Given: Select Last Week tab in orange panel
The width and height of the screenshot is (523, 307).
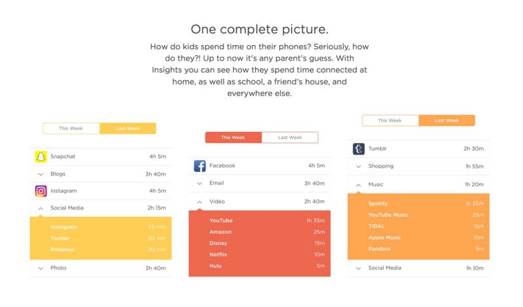Looking at the screenshot, I should click(x=447, y=121).
